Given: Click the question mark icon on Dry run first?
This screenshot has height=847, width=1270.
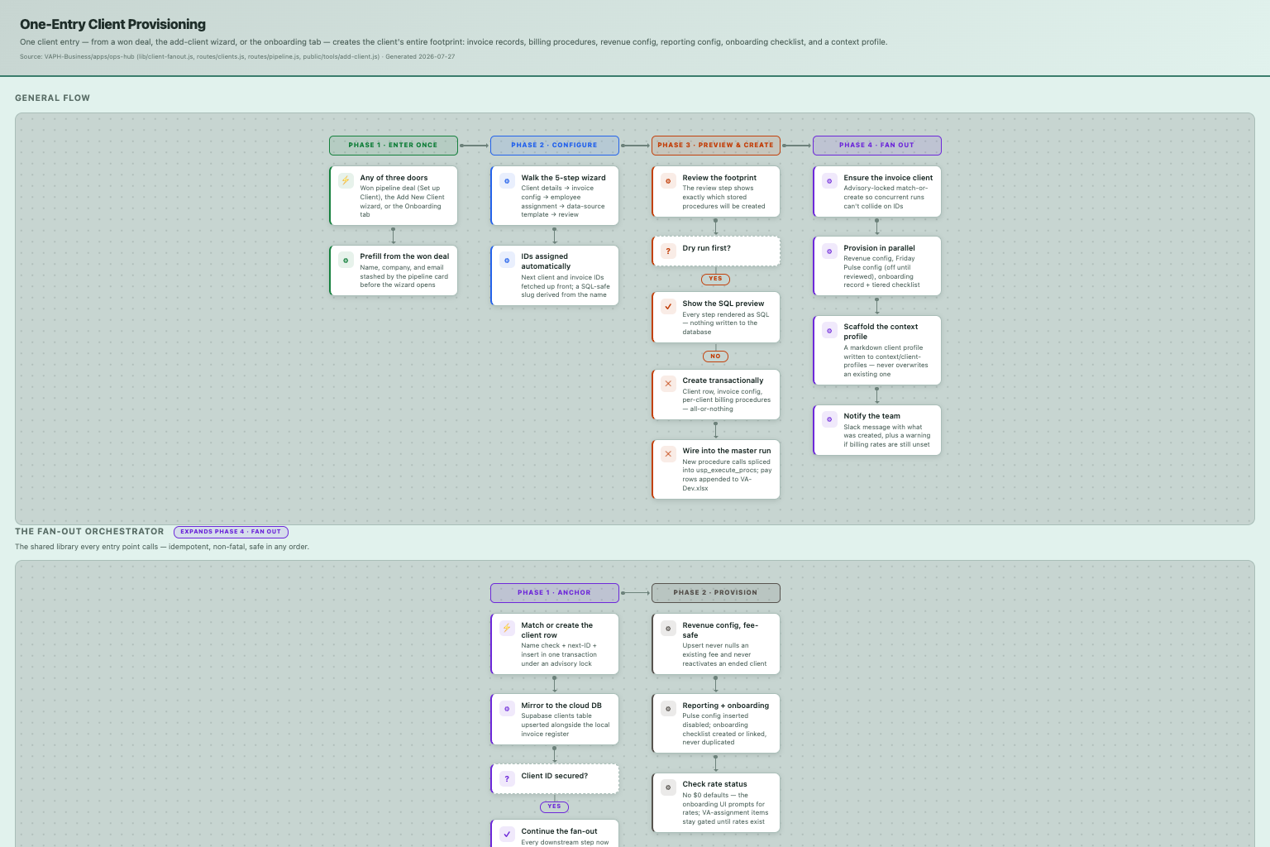Looking at the screenshot, I should [x=668, y=251].
